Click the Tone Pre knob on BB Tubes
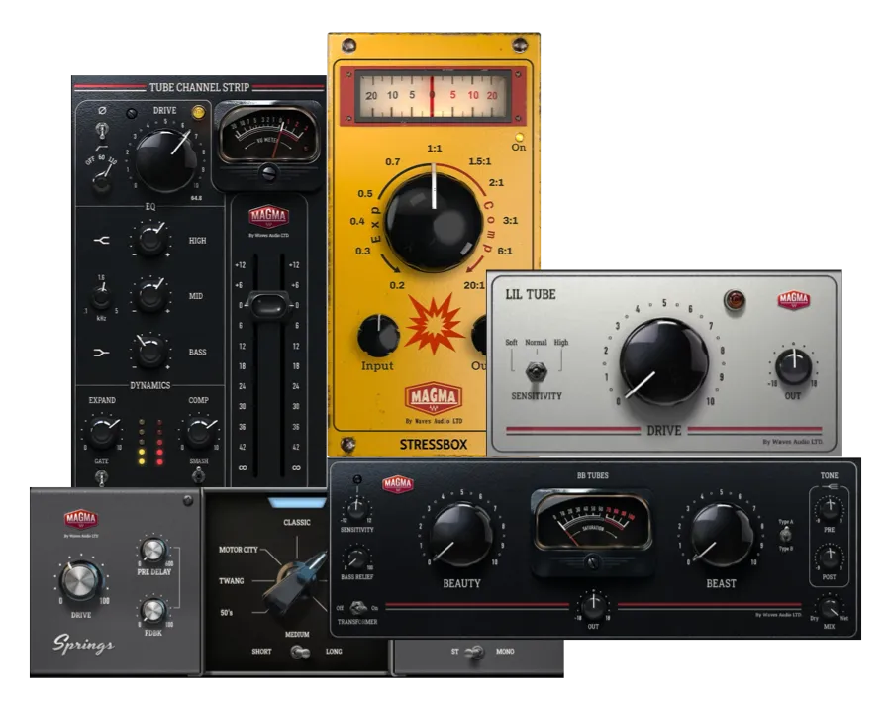This screenshot has width=891, height=710. 829,509
